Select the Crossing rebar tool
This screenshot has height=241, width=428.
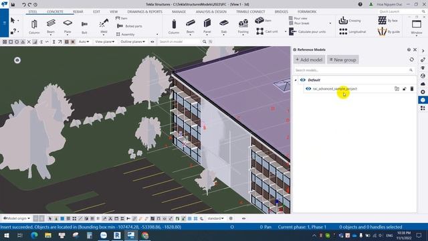pyautogui.click(x=350, y=21)
